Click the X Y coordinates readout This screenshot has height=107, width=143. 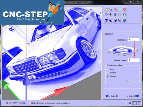click(x=16, y=103)
